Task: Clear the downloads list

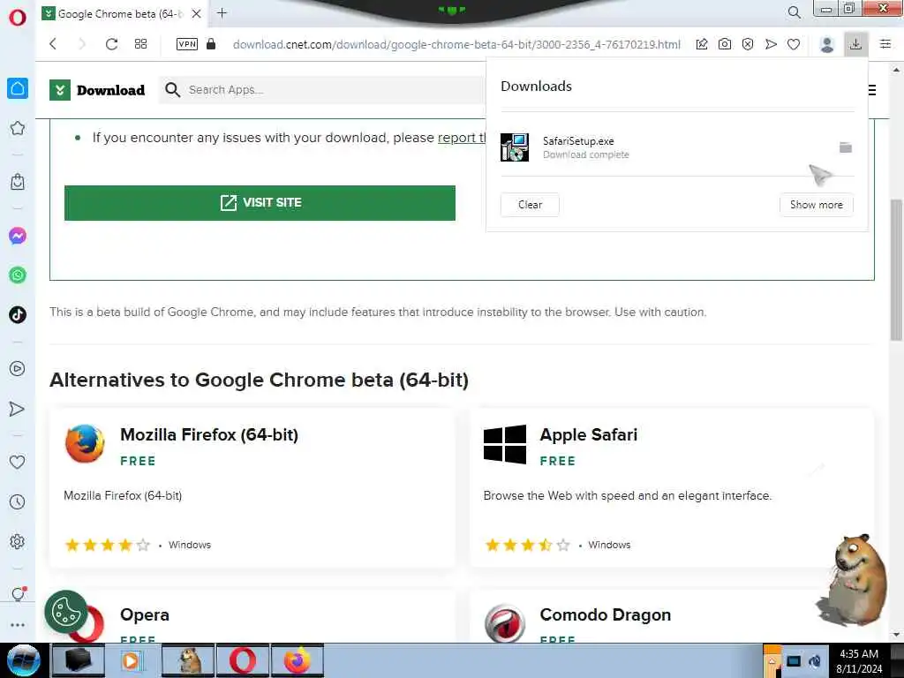Action: tap(530, 205)
